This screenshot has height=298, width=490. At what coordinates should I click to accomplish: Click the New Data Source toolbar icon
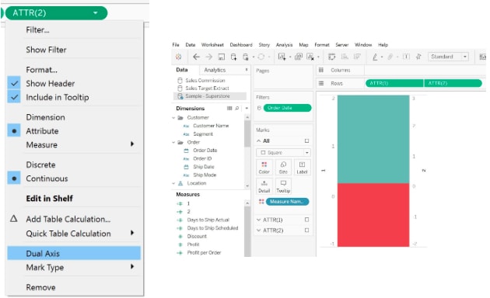tap(233, 57)
